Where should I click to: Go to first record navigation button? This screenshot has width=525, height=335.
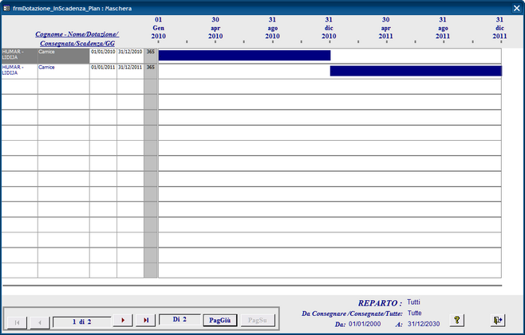tap(17, 322)
